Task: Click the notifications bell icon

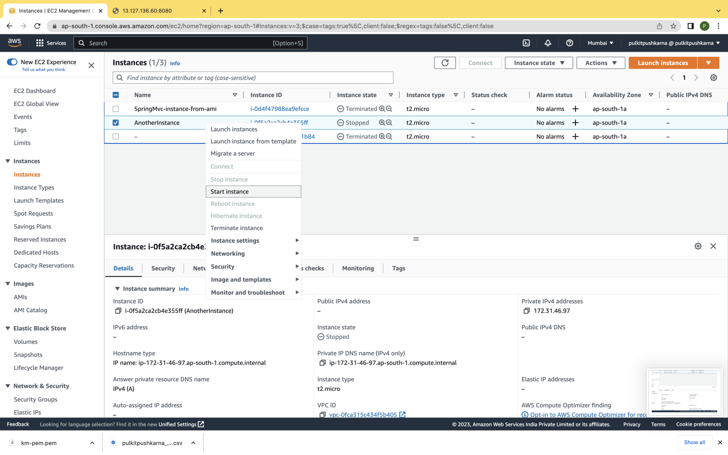Action: 548,43
